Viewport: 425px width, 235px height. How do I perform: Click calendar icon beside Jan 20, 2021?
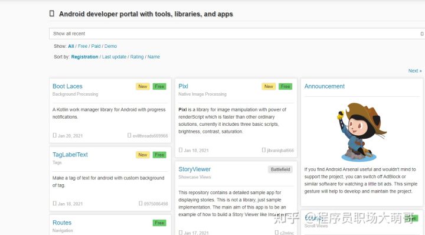click(x=54, y=135)
